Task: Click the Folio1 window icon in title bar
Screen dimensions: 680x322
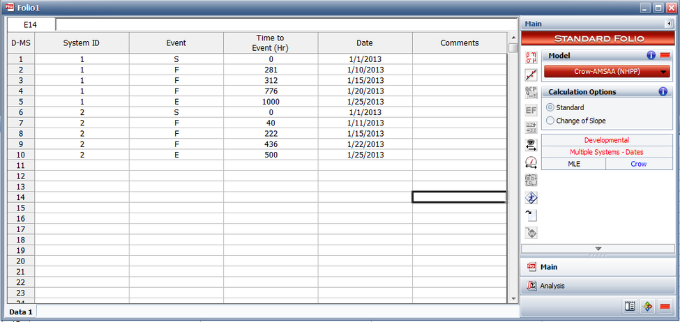Action: click(x=10, y=8)
